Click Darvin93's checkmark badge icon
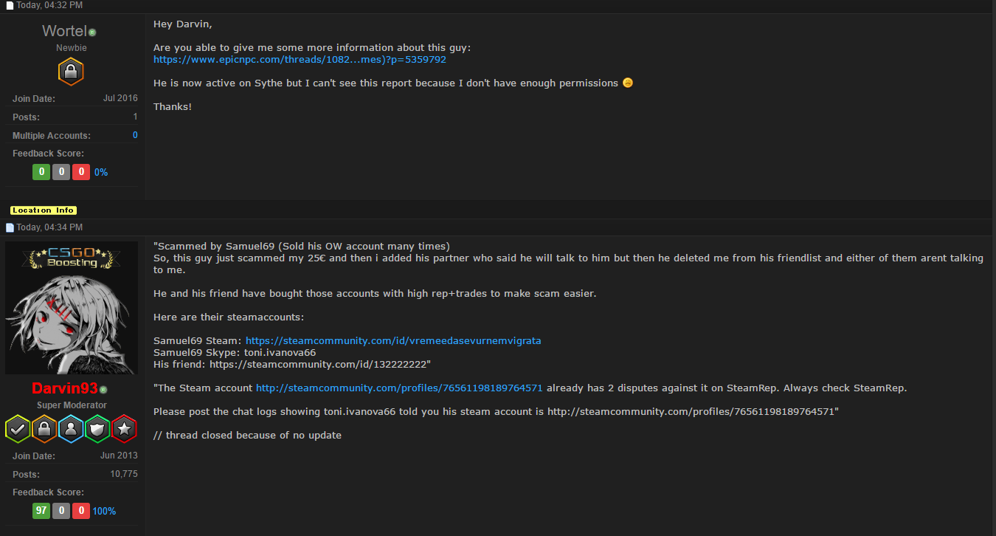 point(18,429)
